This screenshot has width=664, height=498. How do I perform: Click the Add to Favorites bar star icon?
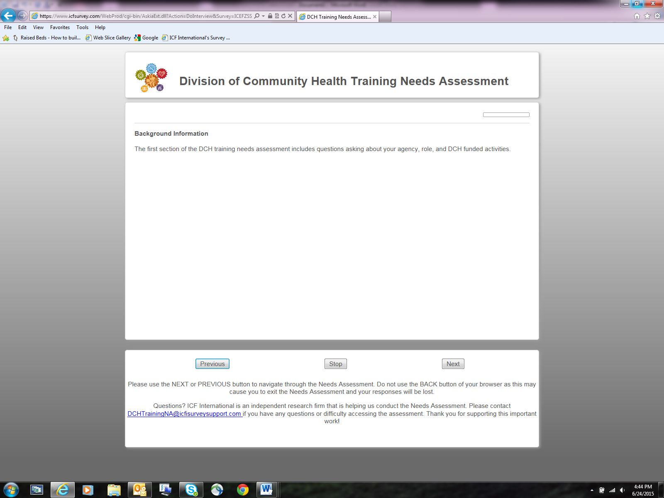(x=6, y=38)
